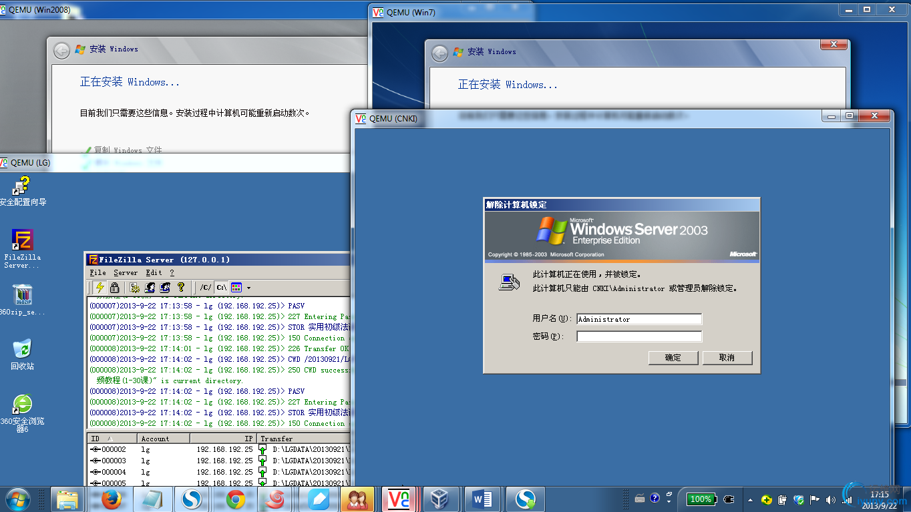Open VirtualBox cube icon on taskbar
The width and height of the screenshot is (911, 512).
pos(441,499)
